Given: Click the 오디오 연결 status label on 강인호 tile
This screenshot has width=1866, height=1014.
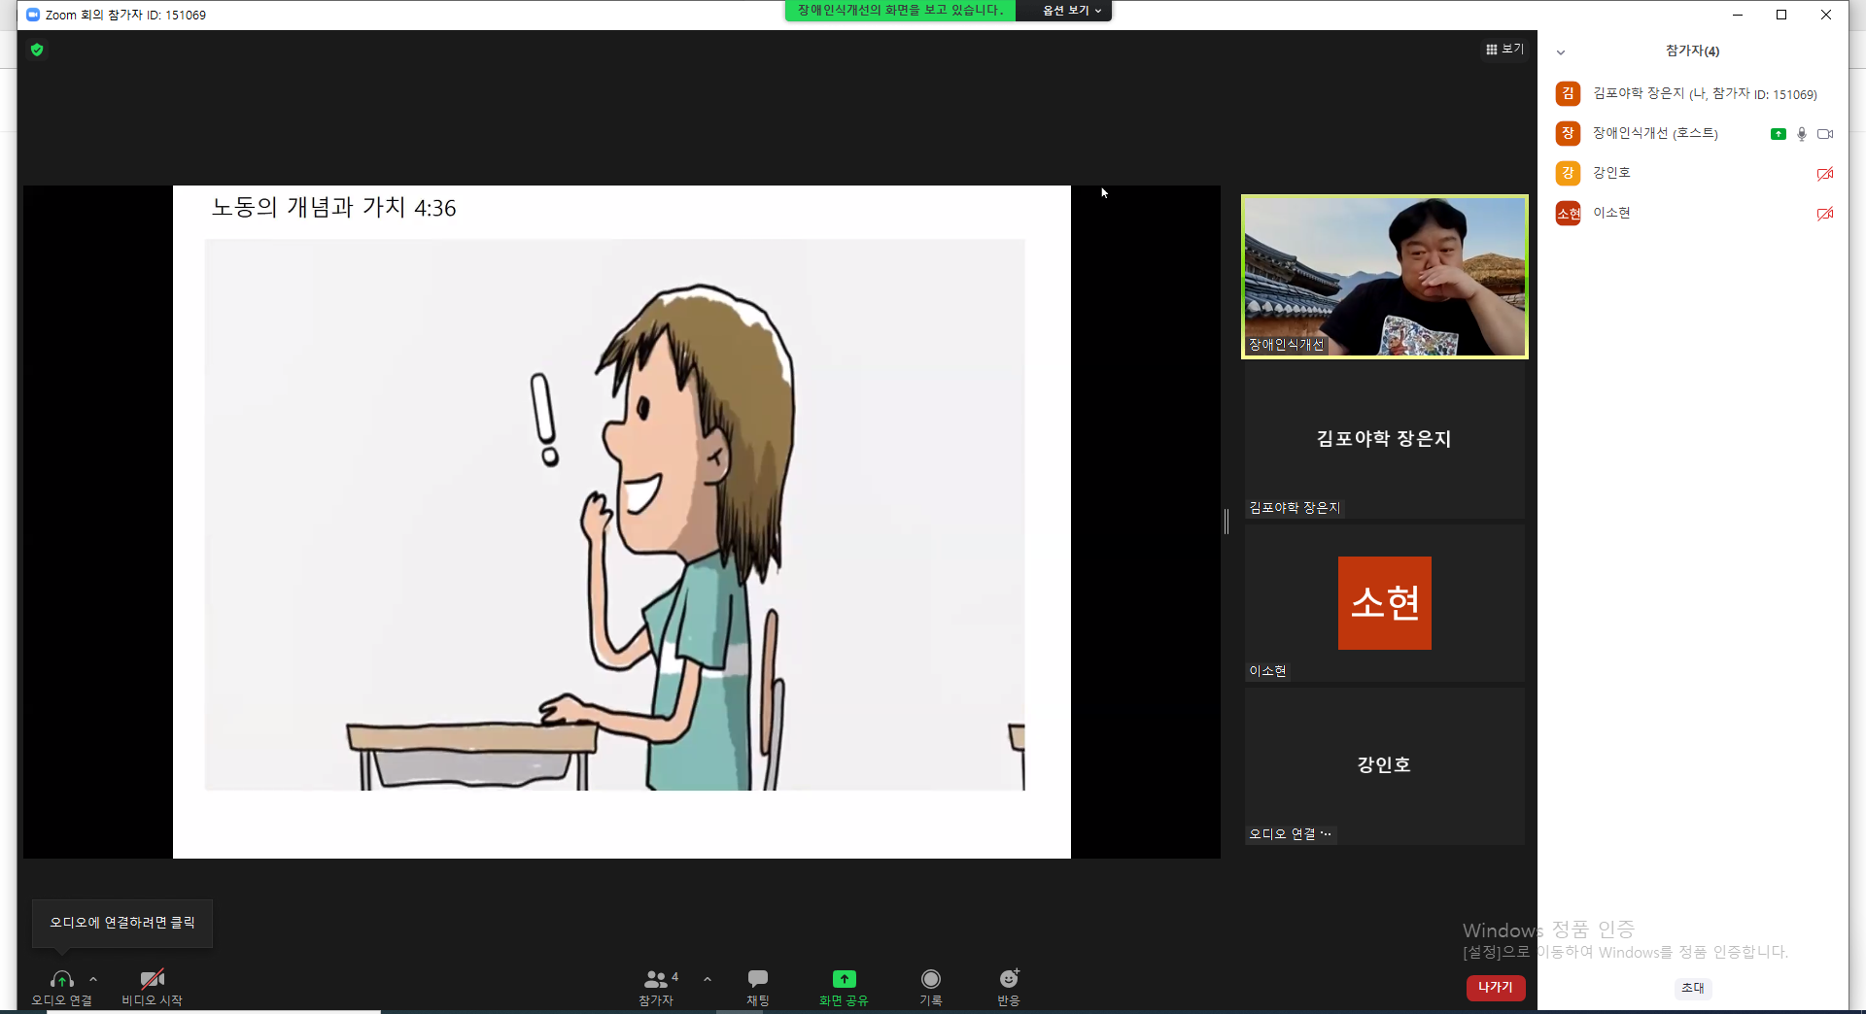Looking at the screenshot, I should (x=1291, y=834).
